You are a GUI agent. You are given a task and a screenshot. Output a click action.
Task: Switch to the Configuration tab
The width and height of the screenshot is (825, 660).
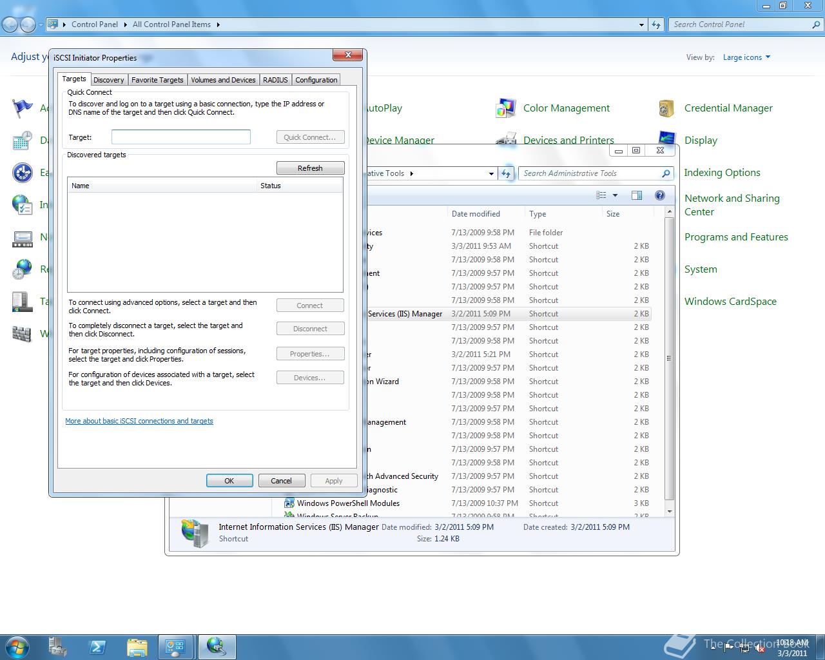(x=316, y=80)
